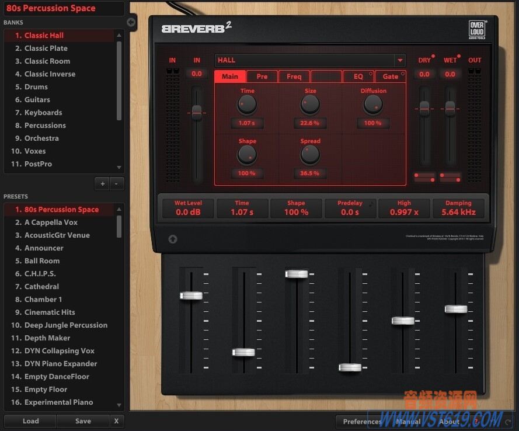The width and height of the screenshot is (519, 431).
Task: Click the WET output level fader
Action: [450, 108]
